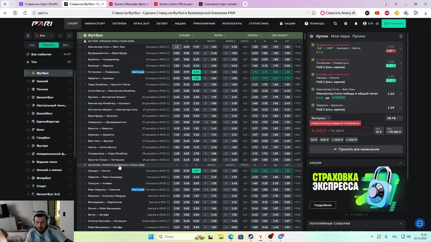Collapse Акции panel chevron
Screen dimensions: 431x242
point(400,163)
